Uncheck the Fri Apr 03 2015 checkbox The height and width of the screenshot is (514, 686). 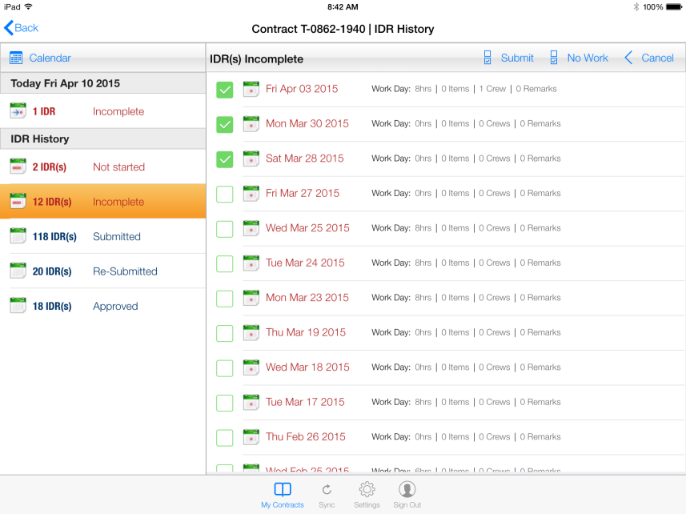225,90
